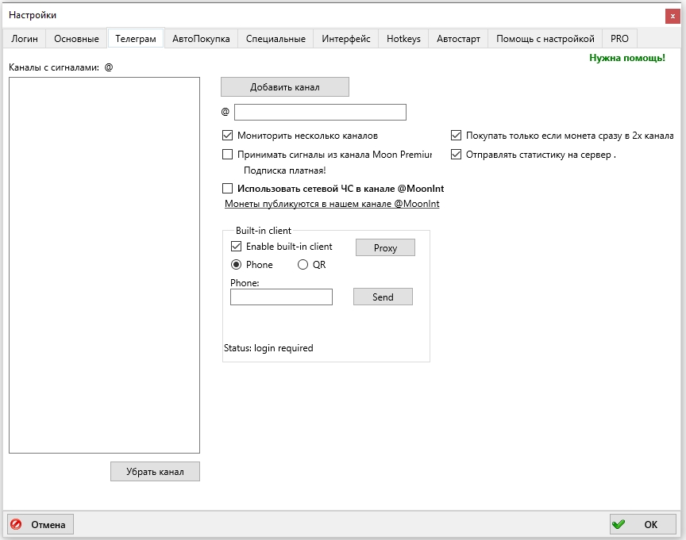The image size is (686, 540).
Task: Cancel with the Отмена button
Action: (40, 524)
